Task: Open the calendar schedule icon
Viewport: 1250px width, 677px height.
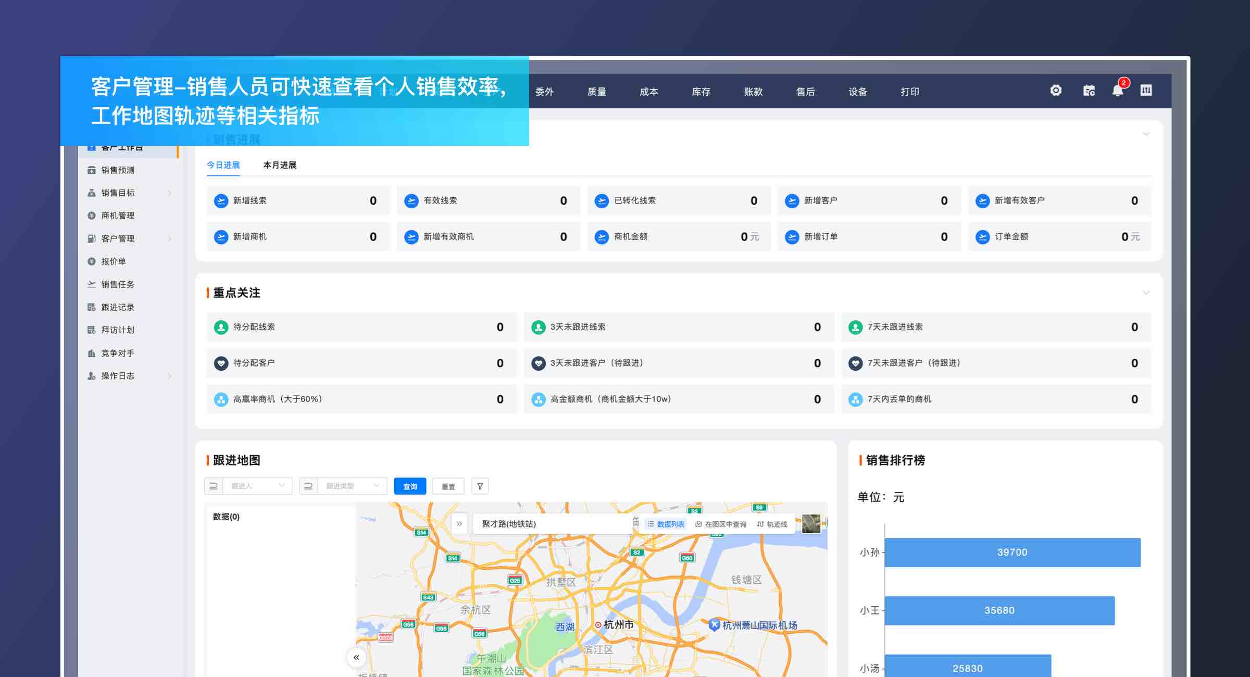Action: coord(1089,91)
